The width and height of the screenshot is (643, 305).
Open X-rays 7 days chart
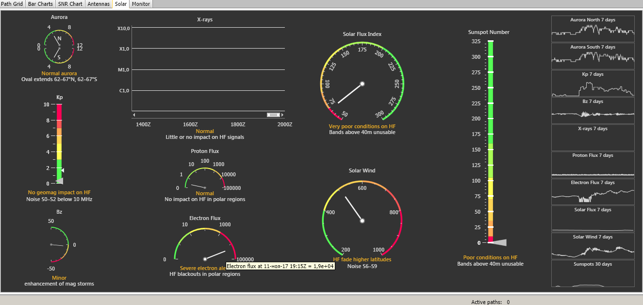pyautogui.click(x=593, y=137)
